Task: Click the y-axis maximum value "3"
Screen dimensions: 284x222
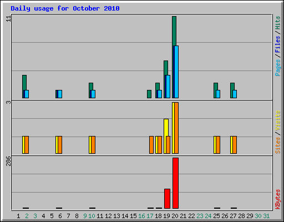Action: 8,102
